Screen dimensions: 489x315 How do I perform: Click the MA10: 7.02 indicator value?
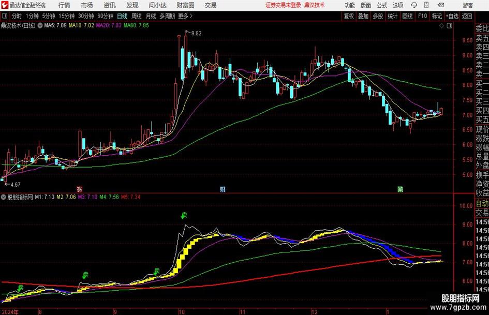[81, 25]
